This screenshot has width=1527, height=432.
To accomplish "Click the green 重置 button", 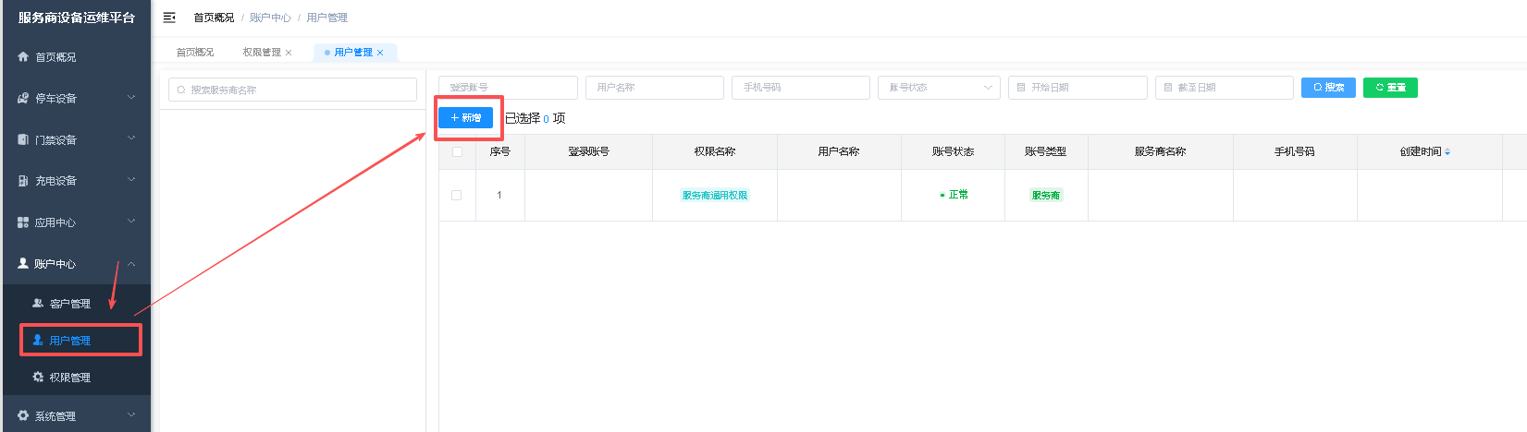I will tap(1390, 88).
